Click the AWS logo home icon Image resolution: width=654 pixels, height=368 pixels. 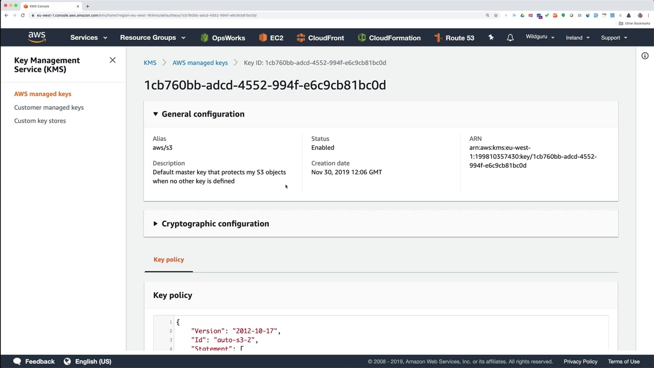[x=37, y=37]
